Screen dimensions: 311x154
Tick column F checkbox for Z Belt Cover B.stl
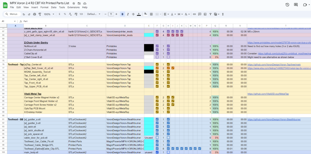(157, 57)
